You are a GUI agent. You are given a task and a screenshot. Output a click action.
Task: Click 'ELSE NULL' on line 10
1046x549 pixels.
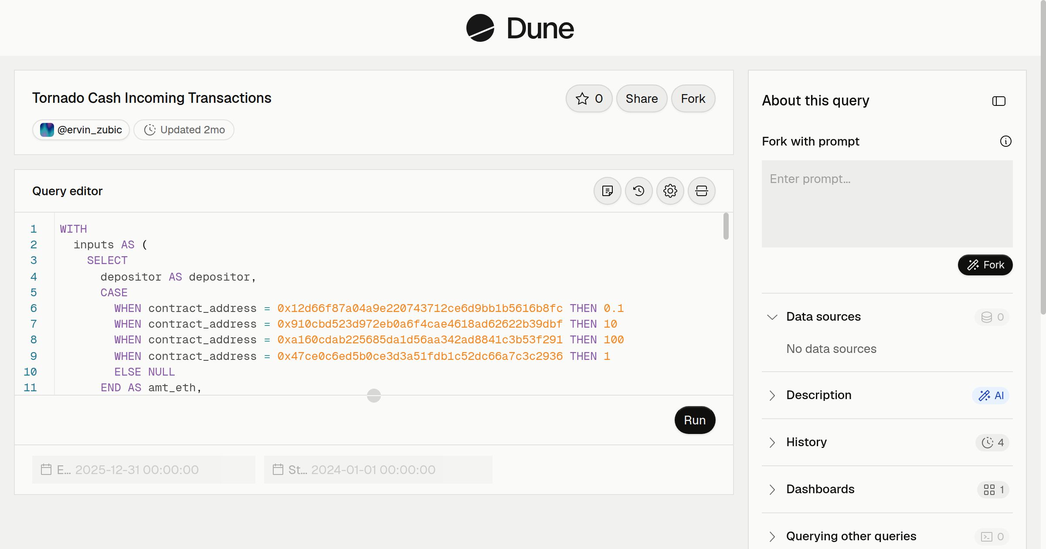(x=144, y=372)
